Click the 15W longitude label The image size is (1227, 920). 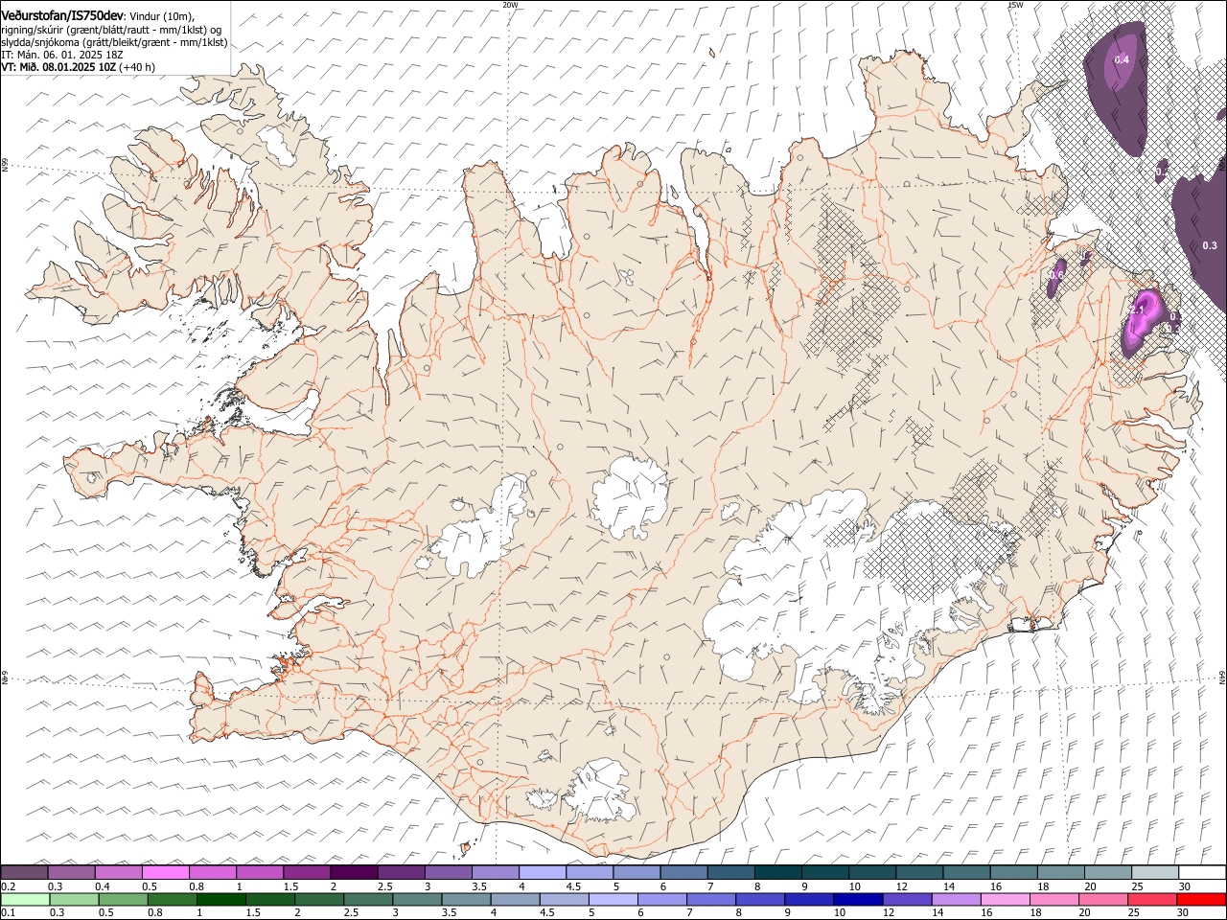coord(1015,5)
